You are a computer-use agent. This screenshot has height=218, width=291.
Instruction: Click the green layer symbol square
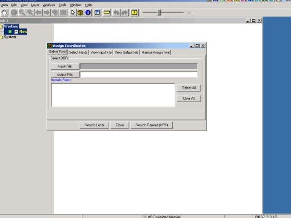[10, 32]
